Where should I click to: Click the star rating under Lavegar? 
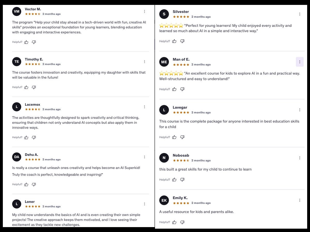coord(181,112)
